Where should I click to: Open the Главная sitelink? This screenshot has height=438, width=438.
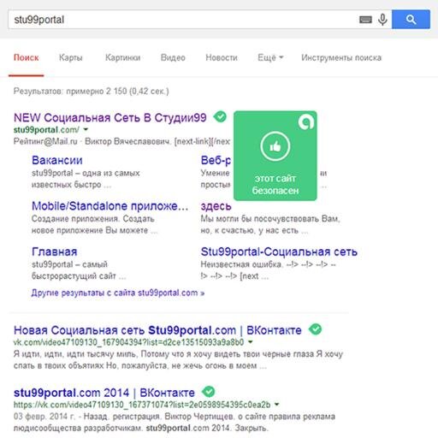coord(55,252)
